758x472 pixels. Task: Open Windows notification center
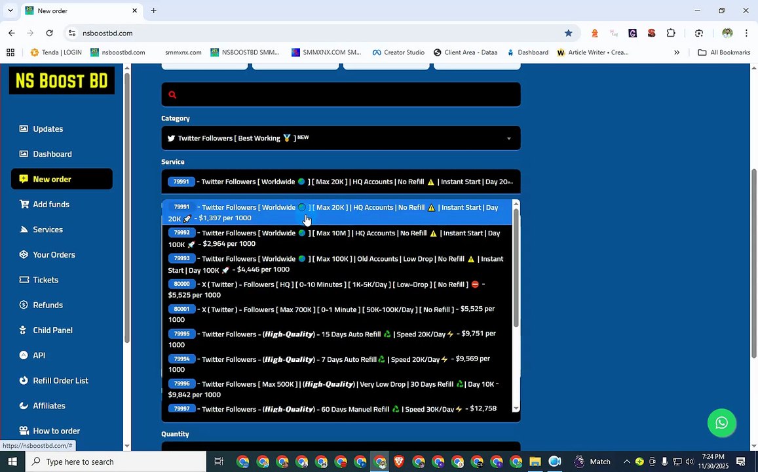tap(740, 462)
